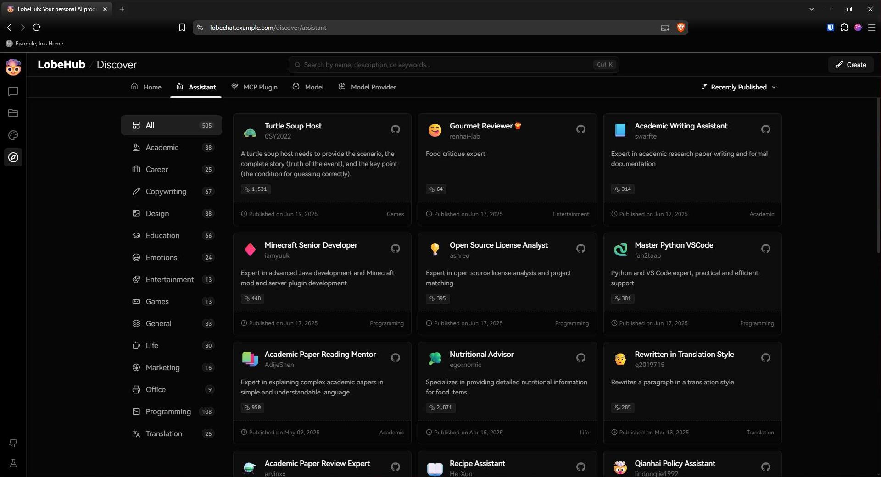
Task: Open the browser extensions puzzle icon
Action: [844, 28]
